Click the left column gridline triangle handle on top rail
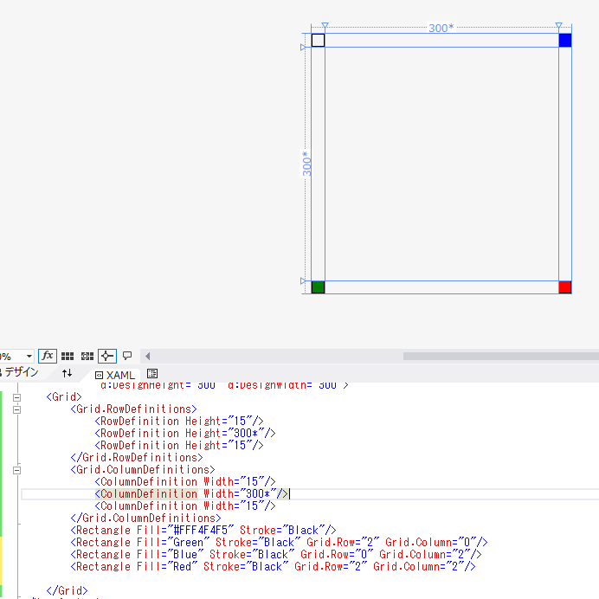 (325, 26)
